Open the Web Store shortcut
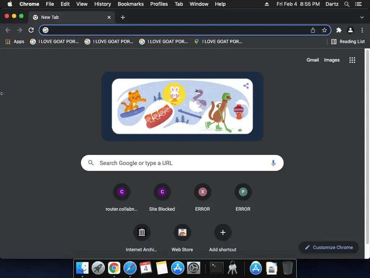 [182, 238]
